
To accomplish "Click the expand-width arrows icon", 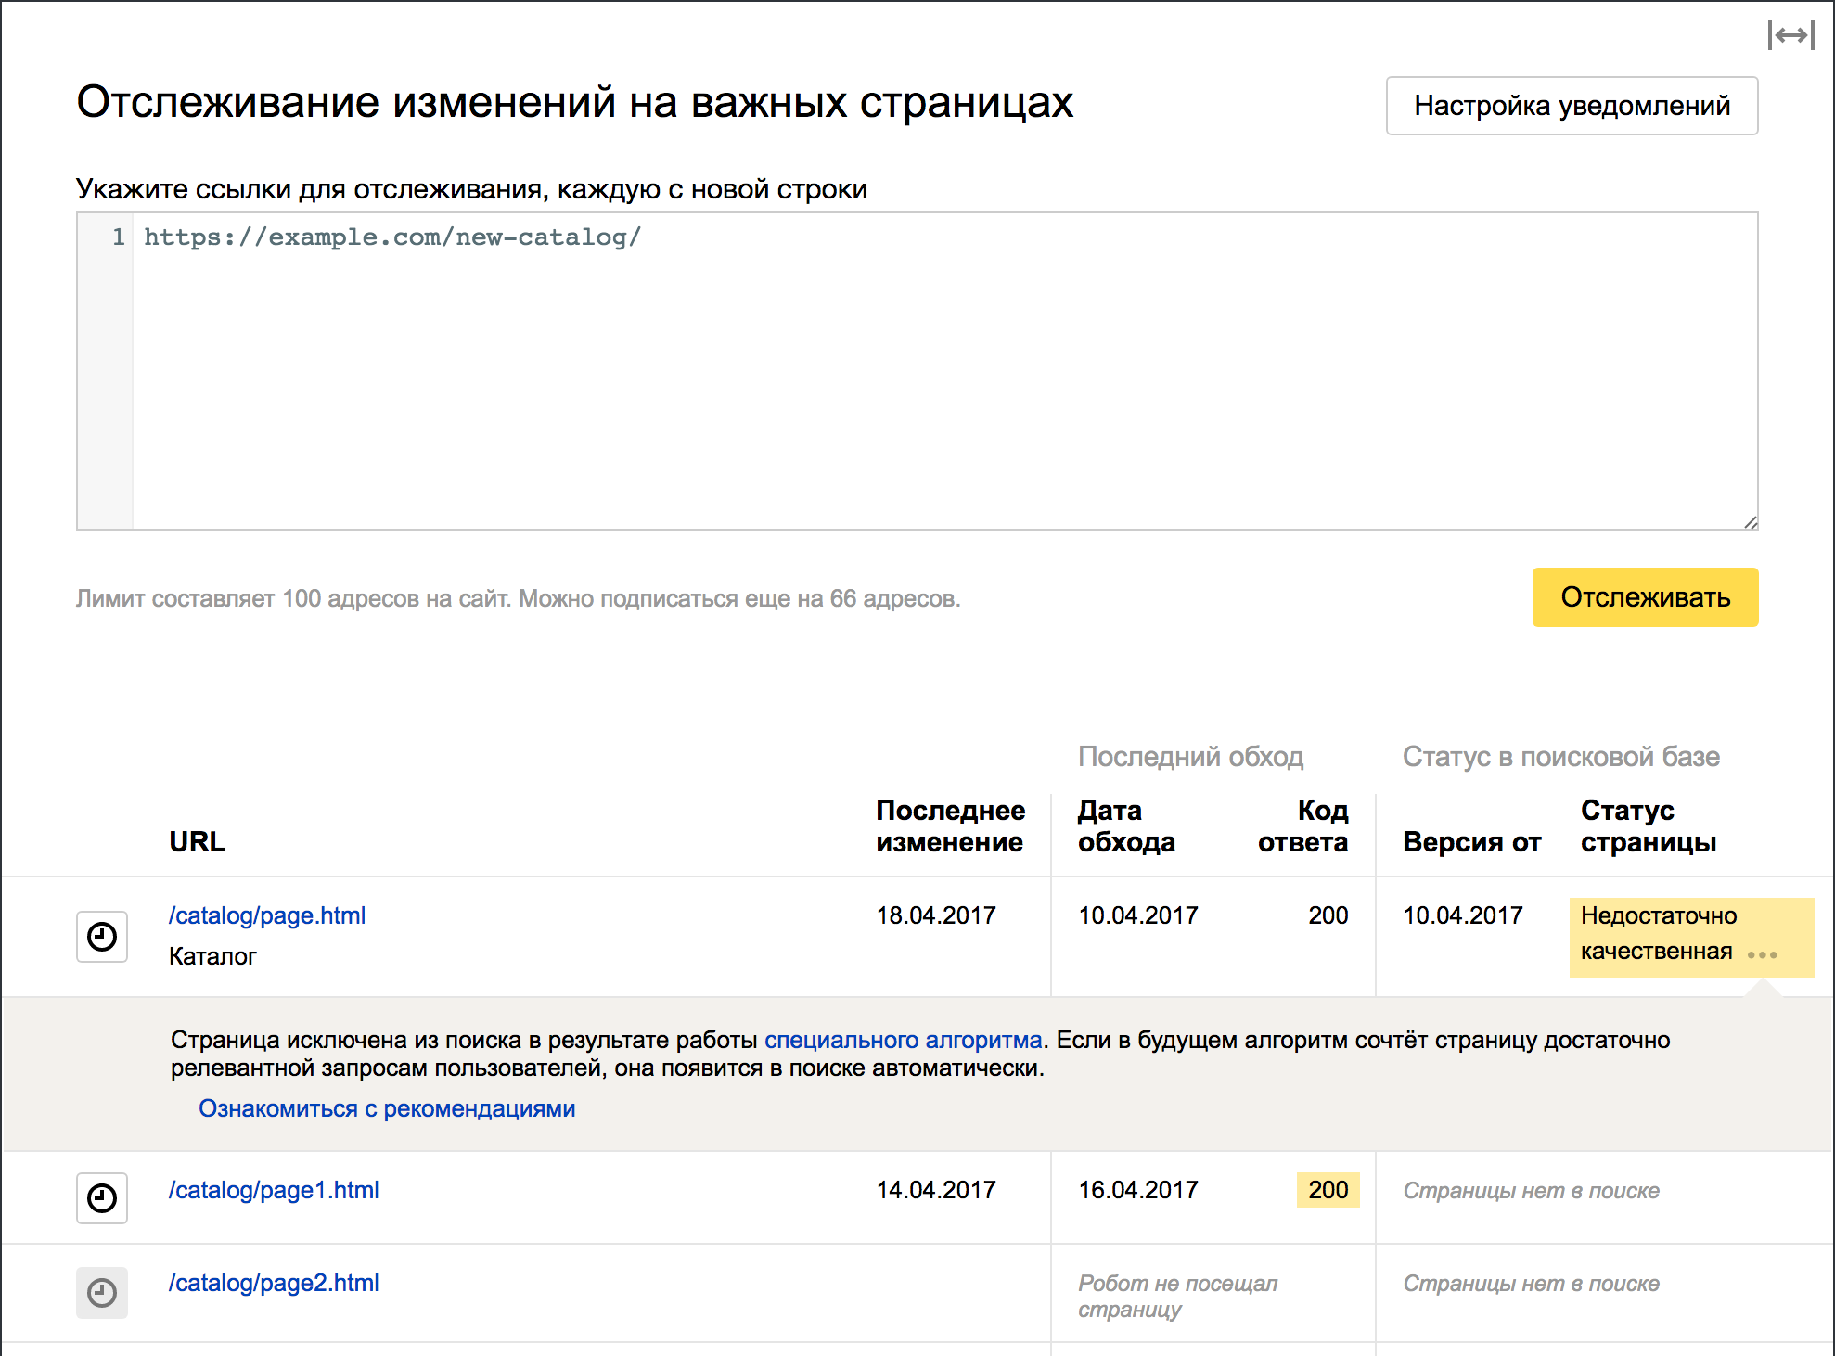I will pyautogui.click(x=1790, y=36).
